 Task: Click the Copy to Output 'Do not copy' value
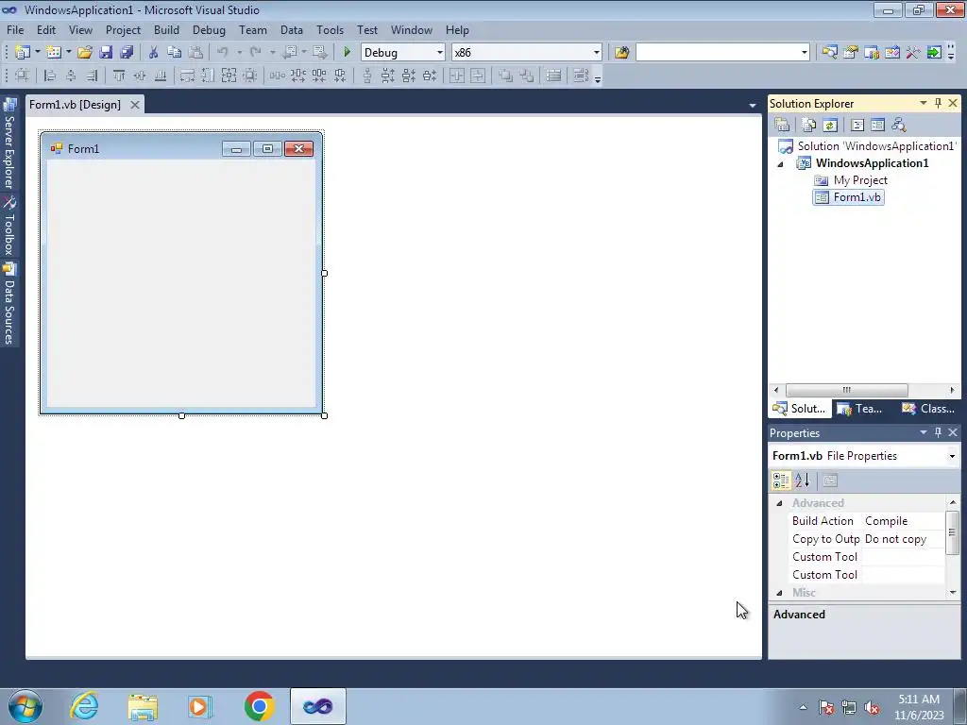pyautogui.click(x=904, y=539)
